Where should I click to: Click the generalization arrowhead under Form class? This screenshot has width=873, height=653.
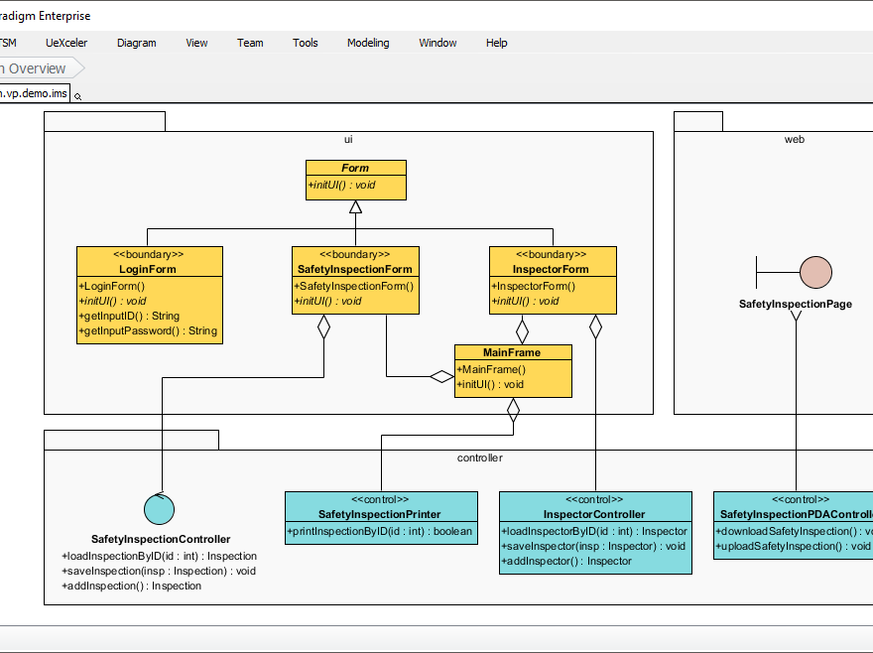click(x=355, y=207)
